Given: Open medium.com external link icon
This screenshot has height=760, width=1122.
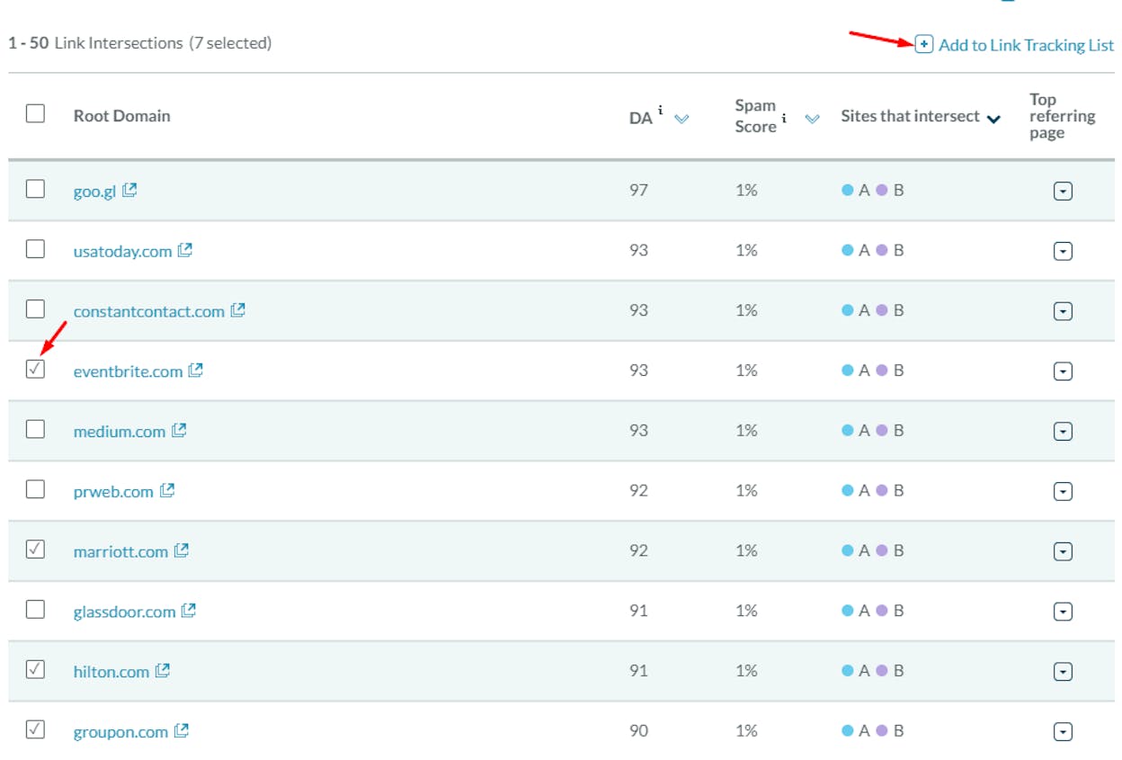Looking at the screenshot, I should click(179, 430).
